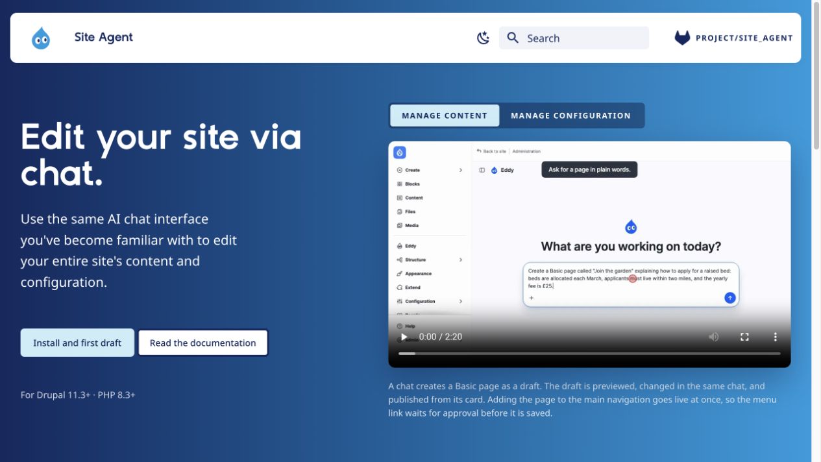Click Content in the video sidebar

pyautogui.click(x=413, y=198)
